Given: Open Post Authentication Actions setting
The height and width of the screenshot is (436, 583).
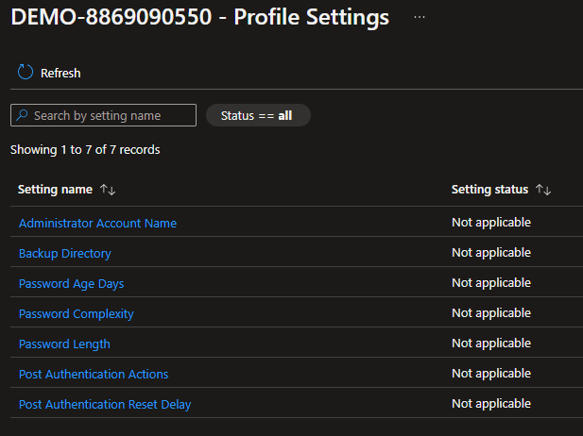Looking at the screenshot, I should pos(94,375).
